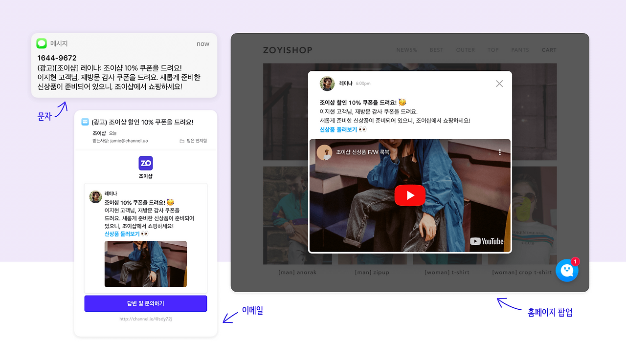Click the [man] anorak product label
626x362 pixels.
[x=297, y=272]
